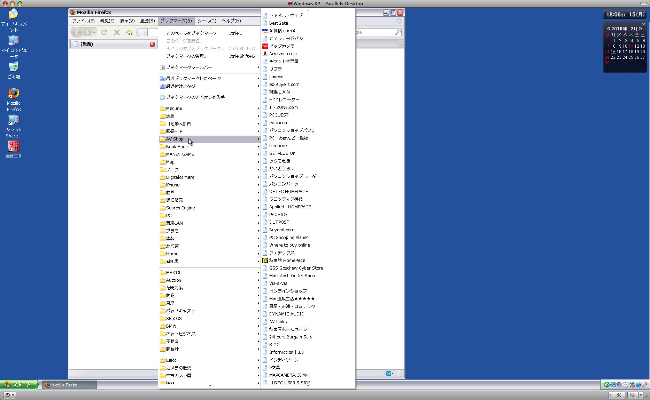Image resolution: width=650 pixels, height=400 pixels.
Task: Go to the Home page icon
Action: [129, 32]
